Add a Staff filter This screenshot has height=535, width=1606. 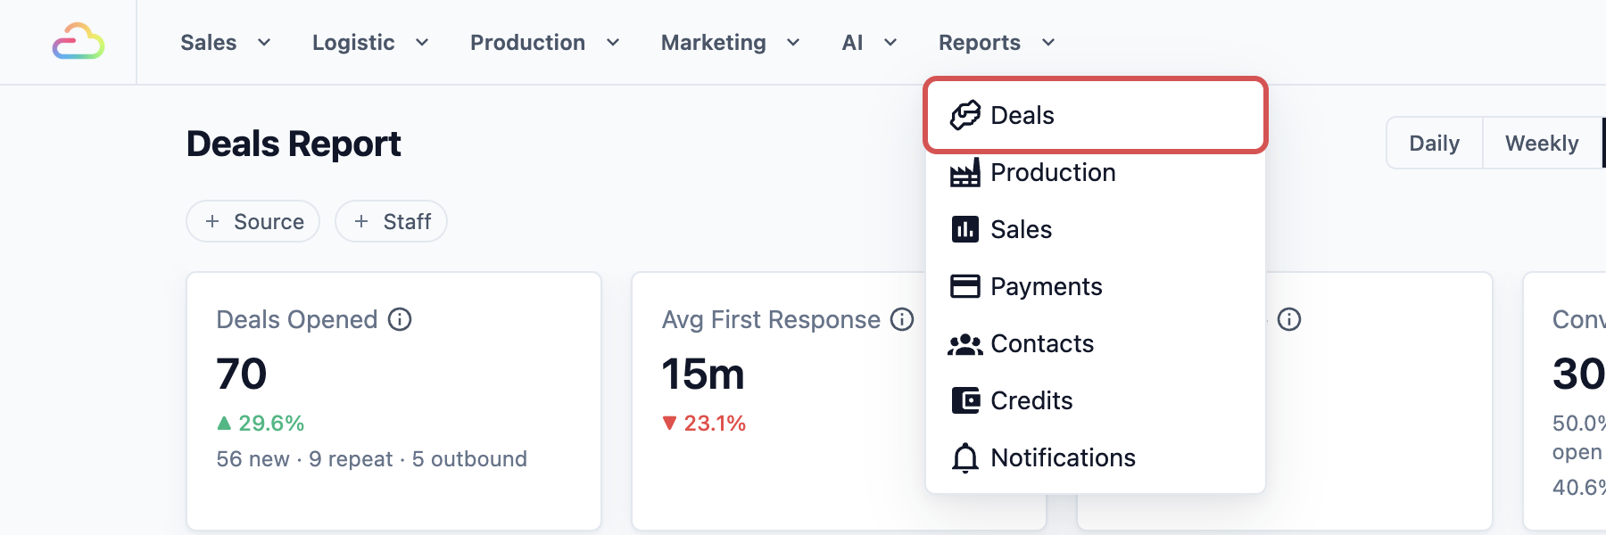click(x=391, y=221)
